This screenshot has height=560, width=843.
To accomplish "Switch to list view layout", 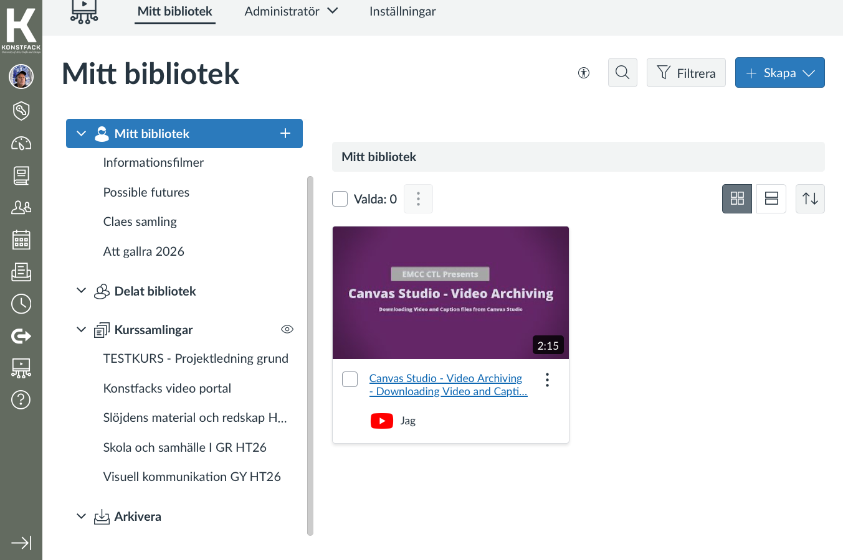I will [x=771, y=198].
